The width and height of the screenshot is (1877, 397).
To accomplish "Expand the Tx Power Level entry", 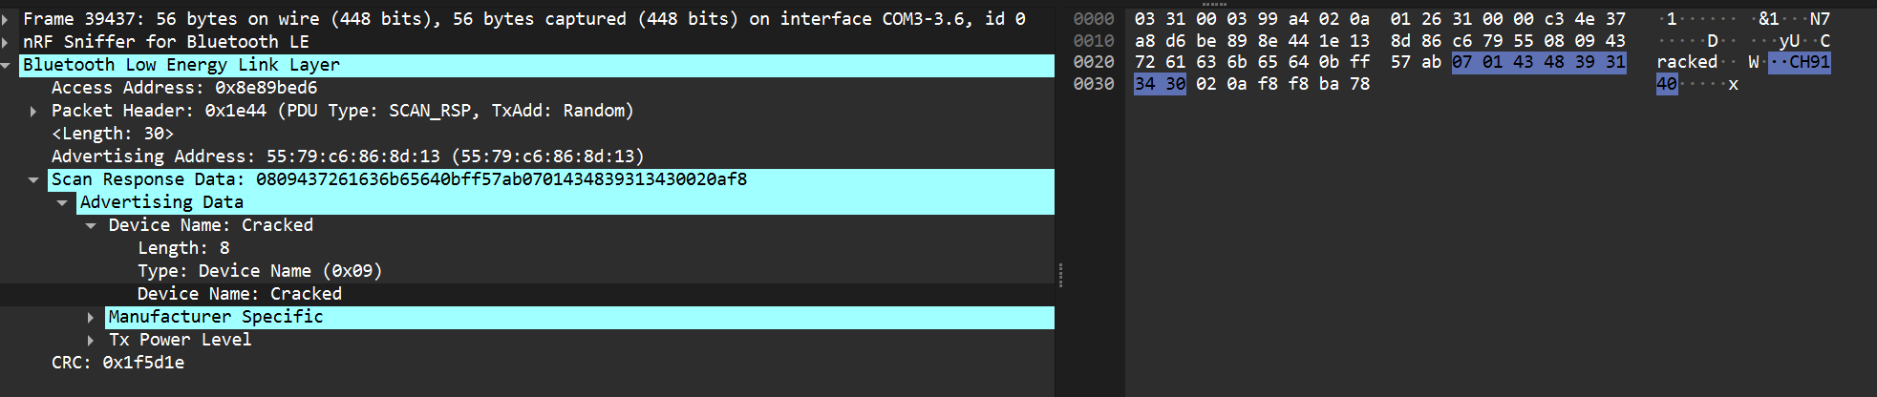I will coord(91,340).
